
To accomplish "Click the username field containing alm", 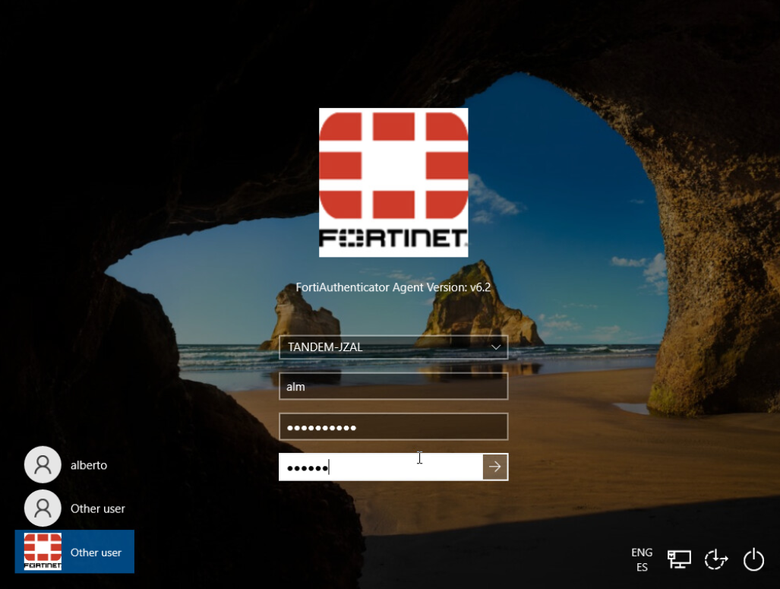I will pyautogui.click(x=393, y=387).
